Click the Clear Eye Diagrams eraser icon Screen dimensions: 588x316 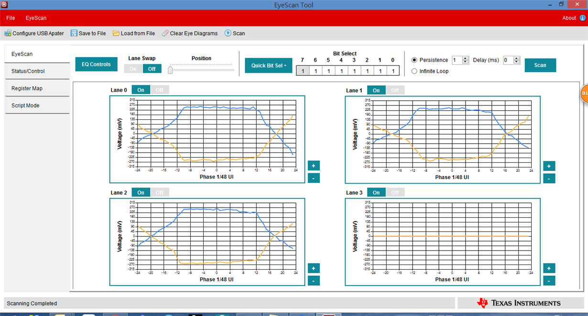click(x=165, y=33)
